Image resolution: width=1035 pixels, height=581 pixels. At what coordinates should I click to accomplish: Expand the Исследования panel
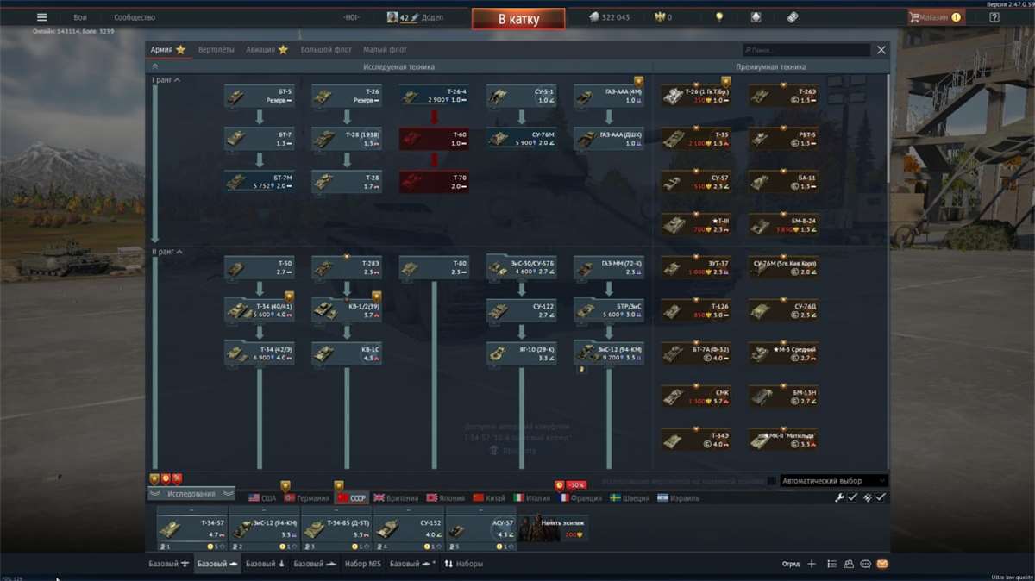[191, 495]
